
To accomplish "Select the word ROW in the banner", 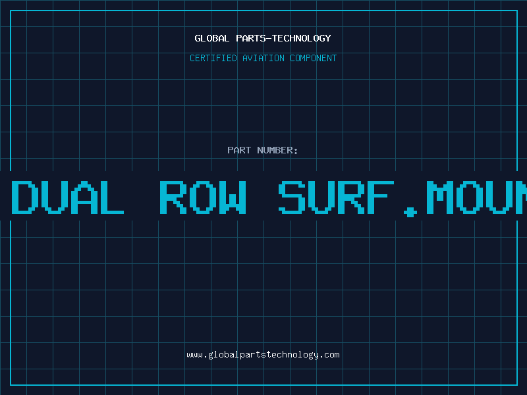I will 204,197.
